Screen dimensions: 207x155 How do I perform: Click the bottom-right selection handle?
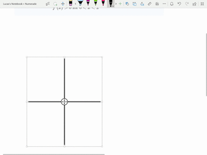click(x=102, y=146)
